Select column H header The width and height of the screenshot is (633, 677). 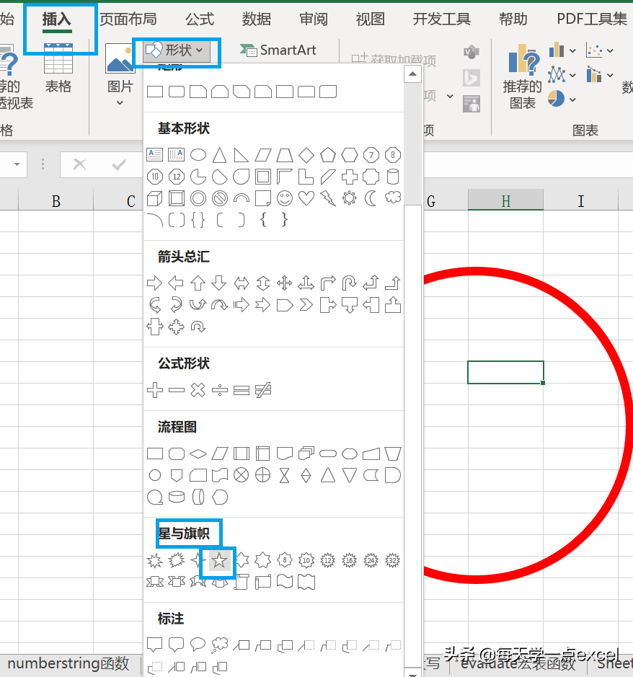505,200
